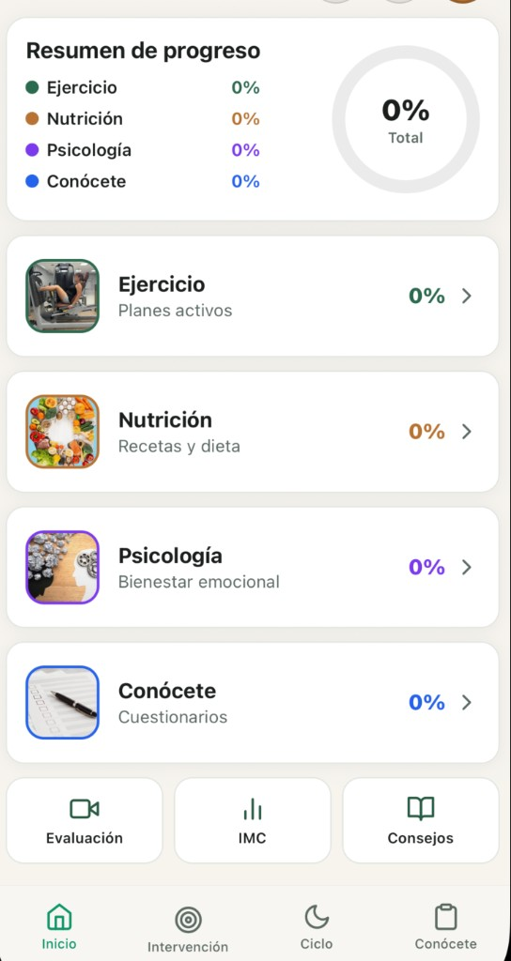This screenshot has width=511, height=961.
Task: Open the Conócete card chevron arrow
Action: 467,702
